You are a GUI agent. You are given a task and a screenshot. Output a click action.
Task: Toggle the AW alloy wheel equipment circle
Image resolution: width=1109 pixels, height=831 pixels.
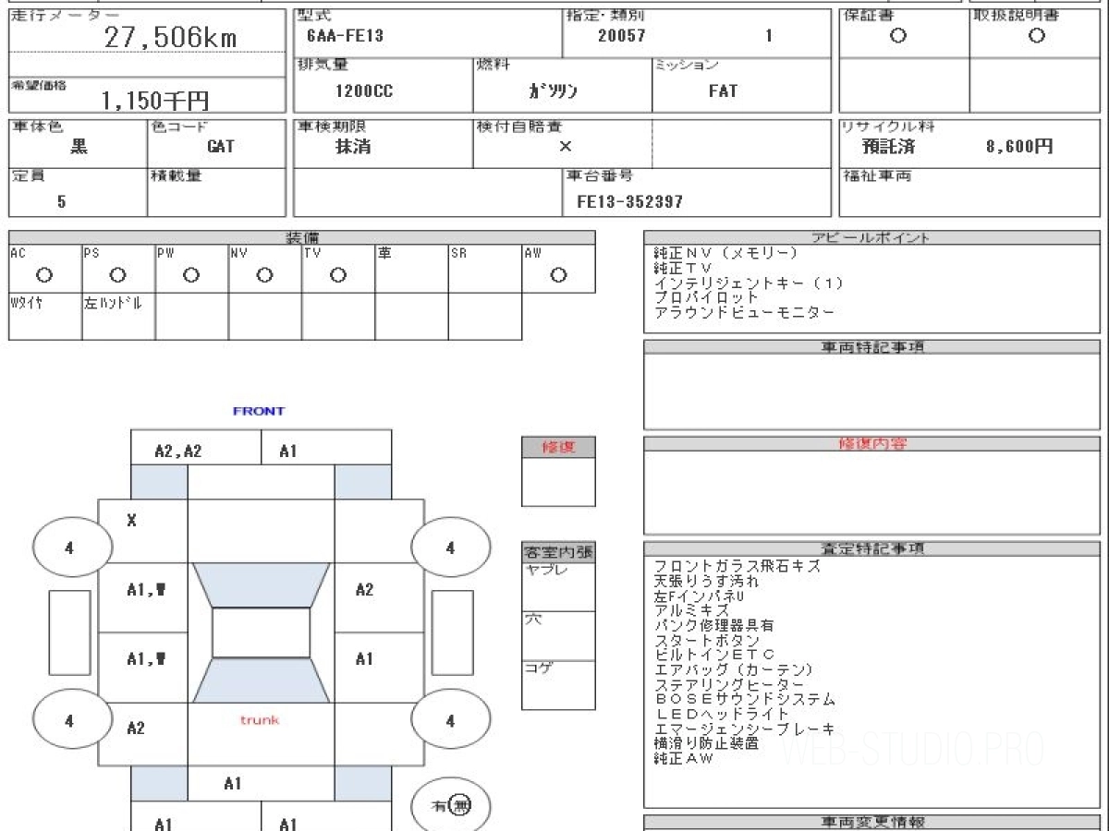coord(558,275)
